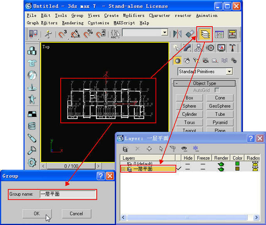Open the Modifiers menu

pos(134,16)
